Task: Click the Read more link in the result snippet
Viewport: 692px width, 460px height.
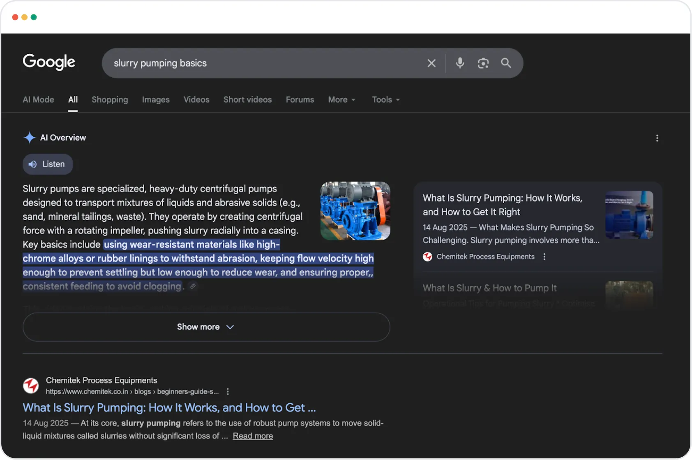Action: pyautogui.click(x=253, y=436)
